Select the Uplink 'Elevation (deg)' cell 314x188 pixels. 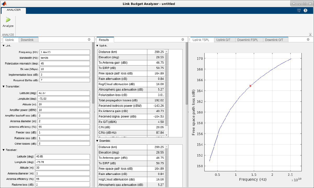[122, 57]
